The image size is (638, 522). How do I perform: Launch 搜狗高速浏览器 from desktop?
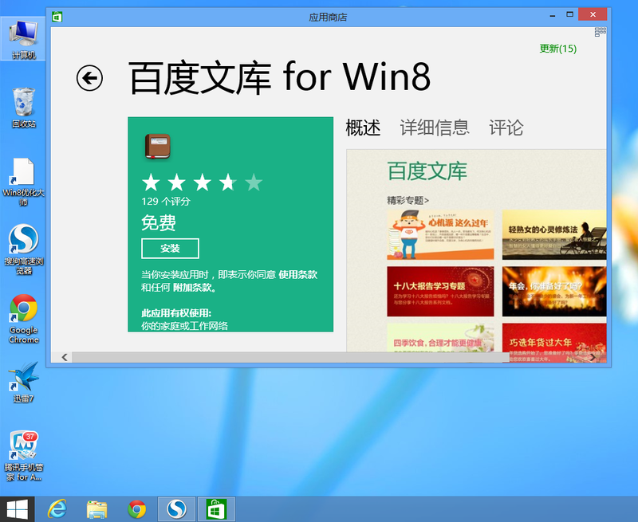point(23,249)
